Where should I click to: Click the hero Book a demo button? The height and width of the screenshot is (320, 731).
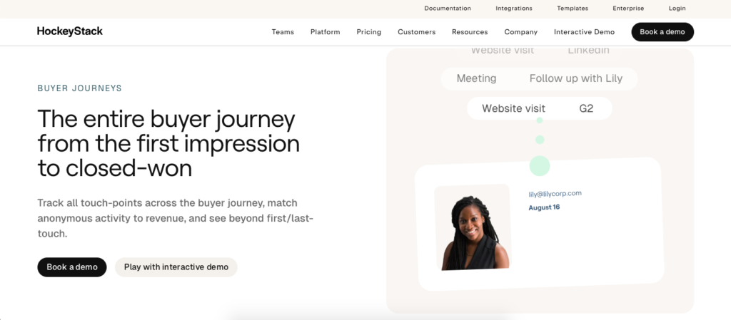[x=72, y=267]
